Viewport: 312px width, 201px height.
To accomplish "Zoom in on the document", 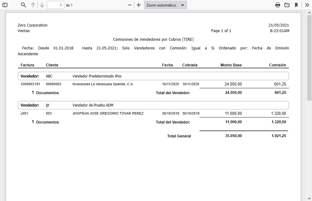I will click(138, 5).
